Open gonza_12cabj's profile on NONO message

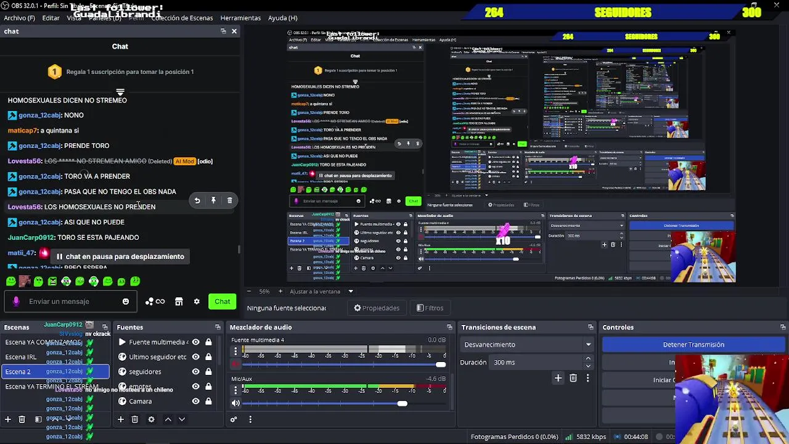(x=39, y=115)
